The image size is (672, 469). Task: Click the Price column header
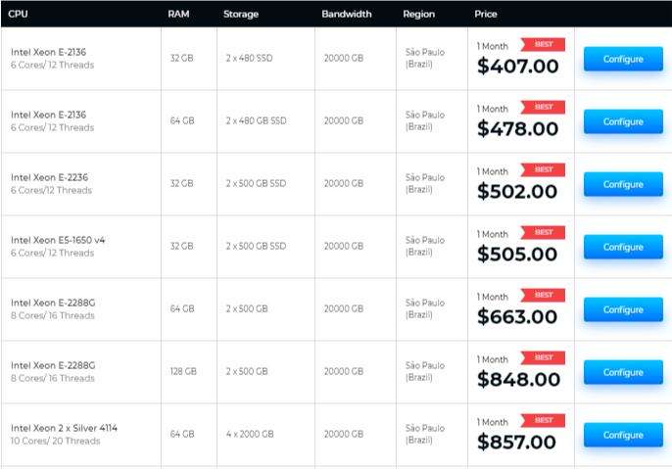point(486,14)
